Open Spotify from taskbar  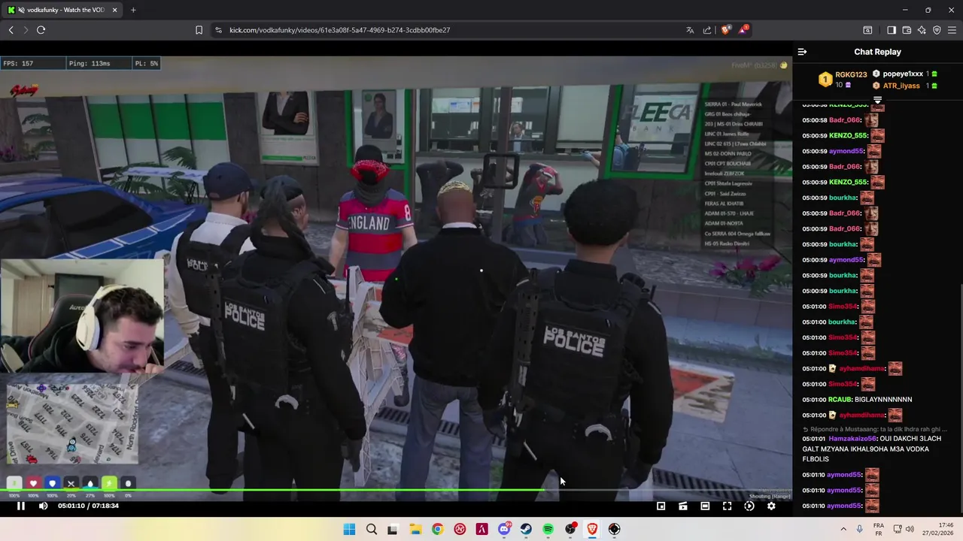[548, 530]
